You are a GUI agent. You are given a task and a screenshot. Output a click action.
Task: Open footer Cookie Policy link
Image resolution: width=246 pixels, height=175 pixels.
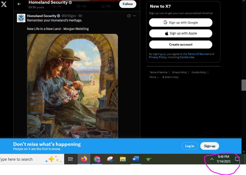click(x=199, y=72)
